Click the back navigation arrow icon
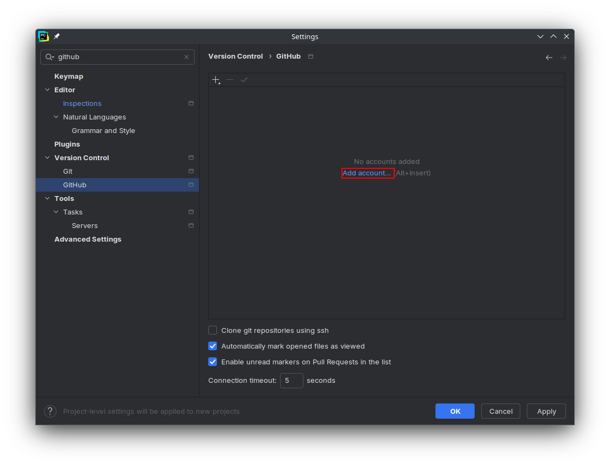The height and width of the screenshot is (467, 610). click(549, 58)
